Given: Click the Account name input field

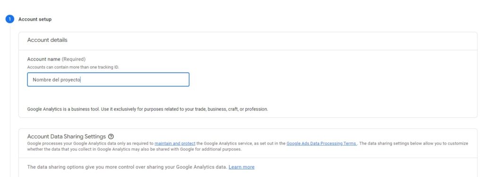Looking at the screenshot, I should click(108, 80).
